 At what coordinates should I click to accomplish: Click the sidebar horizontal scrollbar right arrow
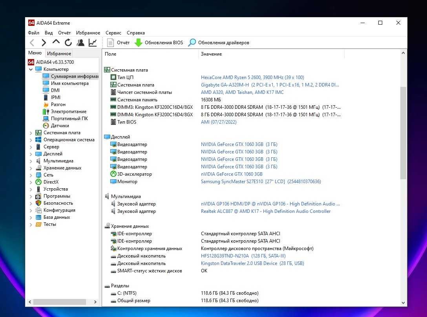pos(95,302)
